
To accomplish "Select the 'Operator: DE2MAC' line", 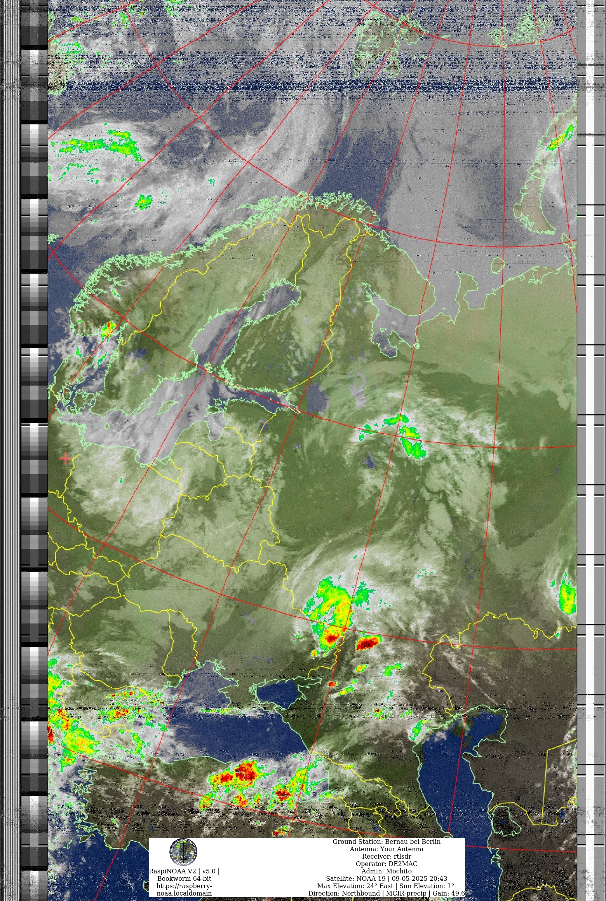I will [387, 864].
